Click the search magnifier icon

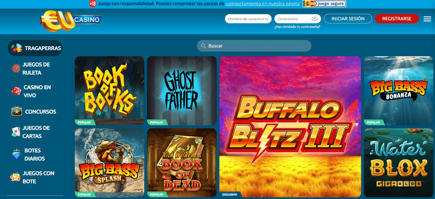(x=203, y=46)
